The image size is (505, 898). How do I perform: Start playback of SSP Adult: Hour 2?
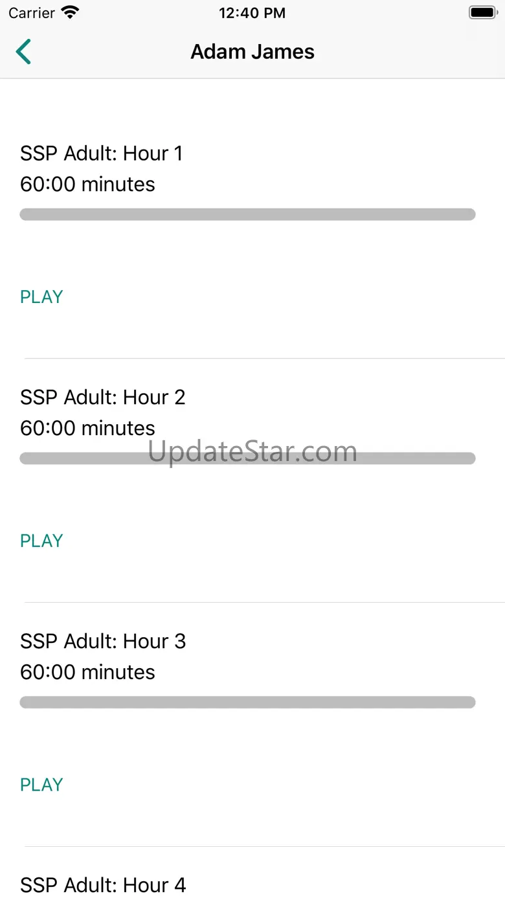coord(41,541)
